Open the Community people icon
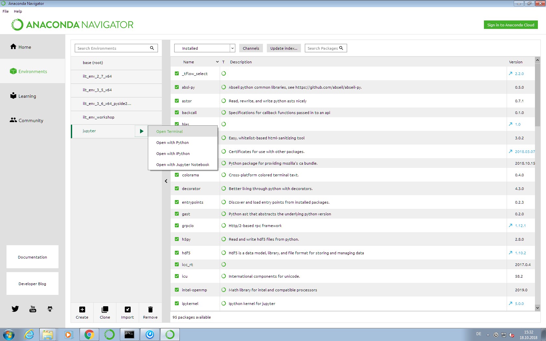Viewport: 546px width, 341px height. click(13, 120)
